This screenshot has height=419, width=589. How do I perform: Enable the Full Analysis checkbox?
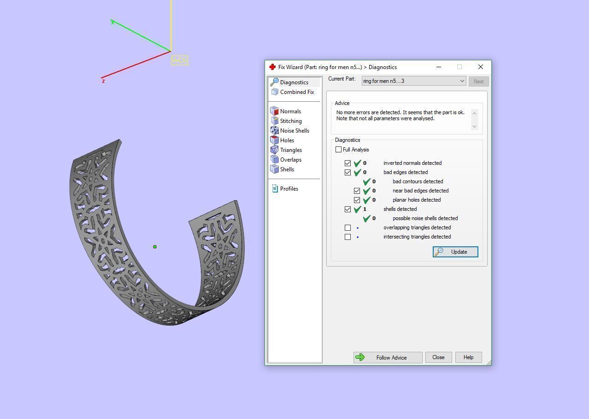(339, 150)
